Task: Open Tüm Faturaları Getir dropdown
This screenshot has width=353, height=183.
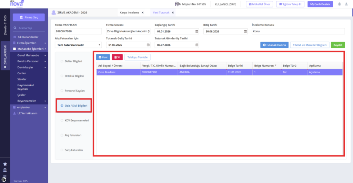Action: point(78,45)
